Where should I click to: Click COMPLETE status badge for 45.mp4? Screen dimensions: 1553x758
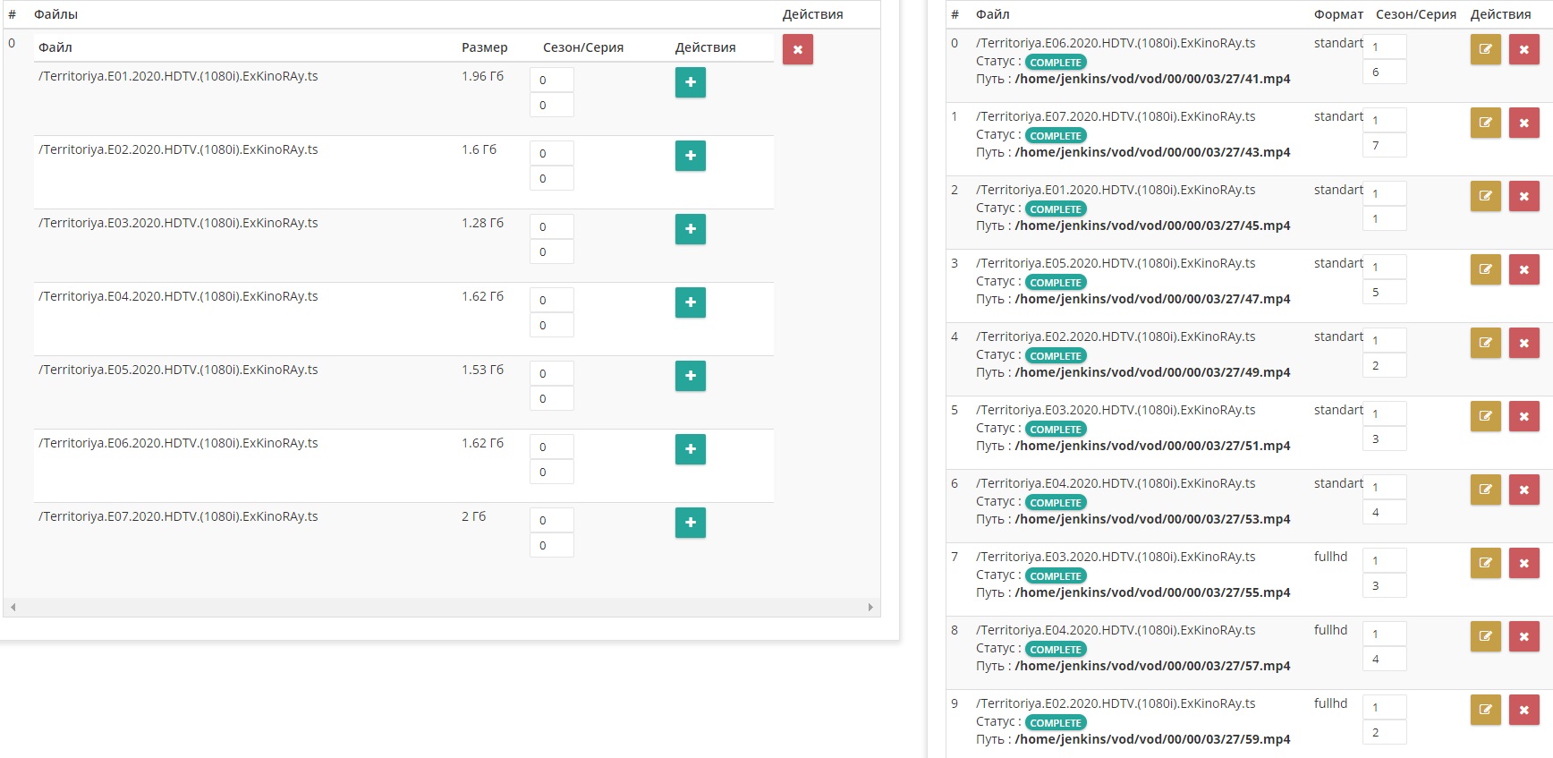(x=1055, y=209)
